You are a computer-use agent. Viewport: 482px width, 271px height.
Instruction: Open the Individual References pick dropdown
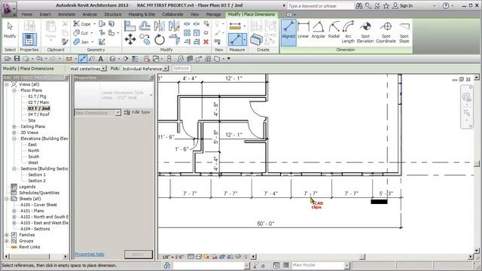coord(166,69)
